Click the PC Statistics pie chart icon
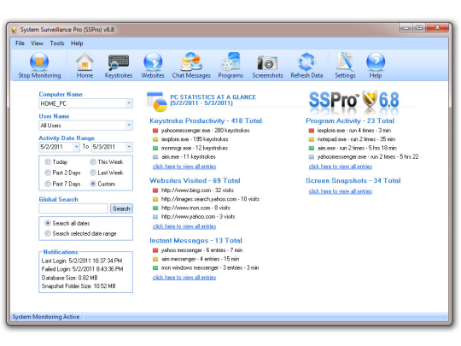The image size is (461, 346). (157, 102)
